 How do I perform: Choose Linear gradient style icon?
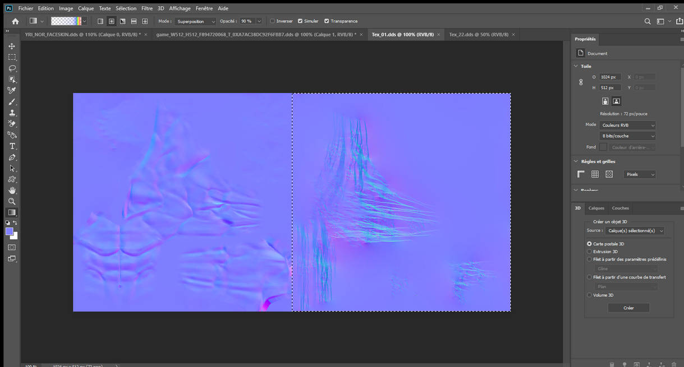tap(100, 21)
